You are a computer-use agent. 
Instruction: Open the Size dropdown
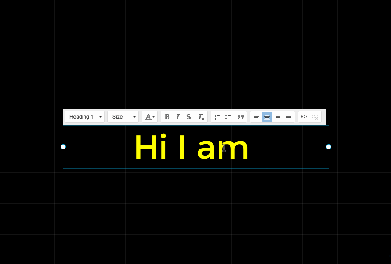pos(123,117)
